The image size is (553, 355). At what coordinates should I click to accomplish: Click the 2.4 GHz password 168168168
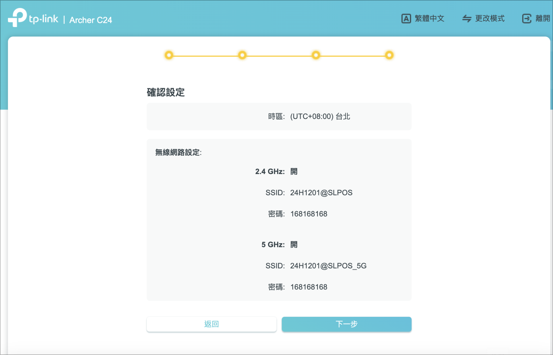[309, 214]
